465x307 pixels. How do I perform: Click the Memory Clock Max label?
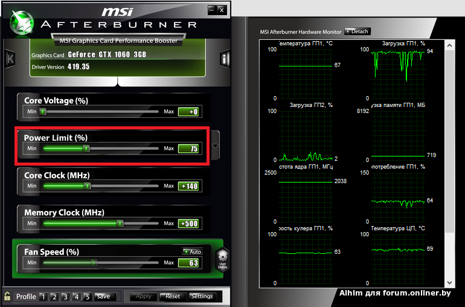click(168, 223)
